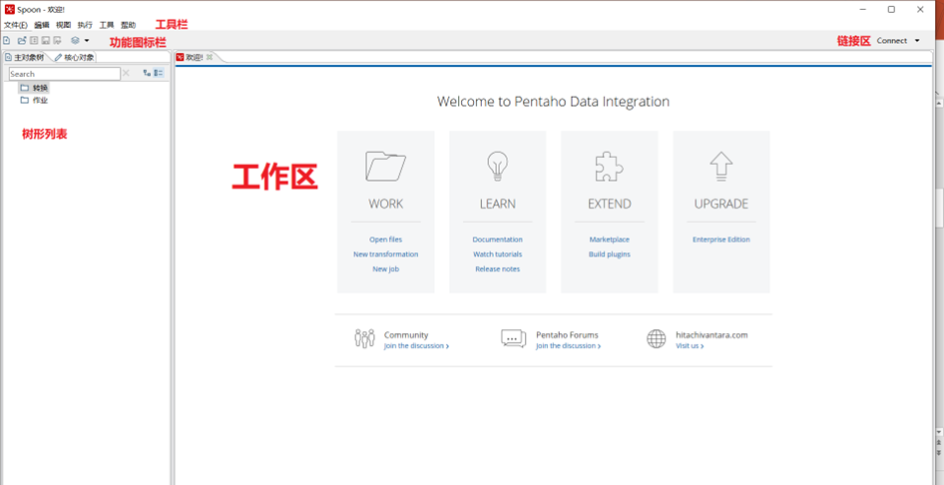Screen dimensions: 944x485
Task: Clear the search box with X icon
Action: click(x=127, y=74)
